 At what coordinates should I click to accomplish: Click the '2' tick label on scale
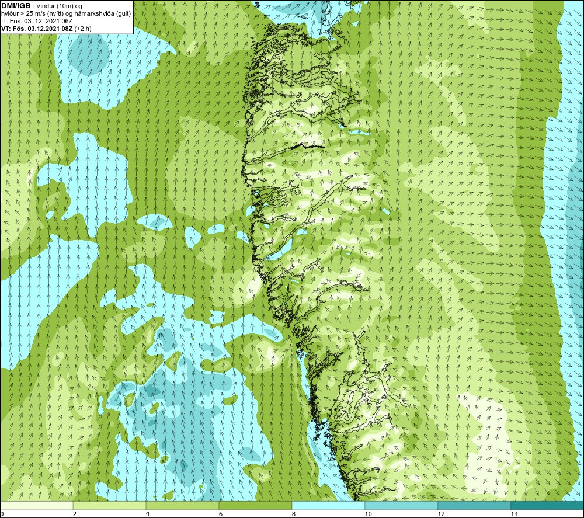click(x=75, y=514)
